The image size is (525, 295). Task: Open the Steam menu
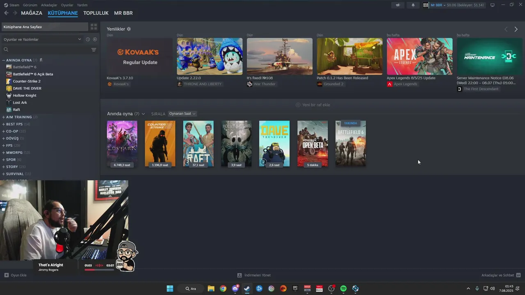click(14, 5)
